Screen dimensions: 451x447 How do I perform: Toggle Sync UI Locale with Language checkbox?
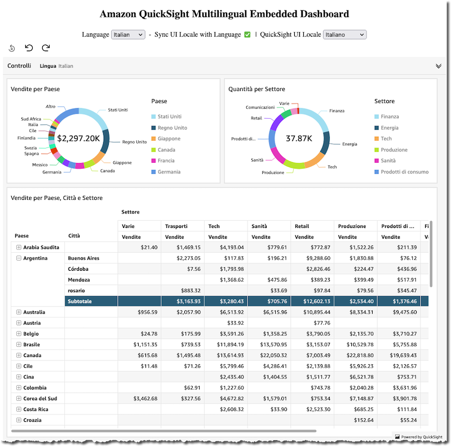(x=247, y=34)
